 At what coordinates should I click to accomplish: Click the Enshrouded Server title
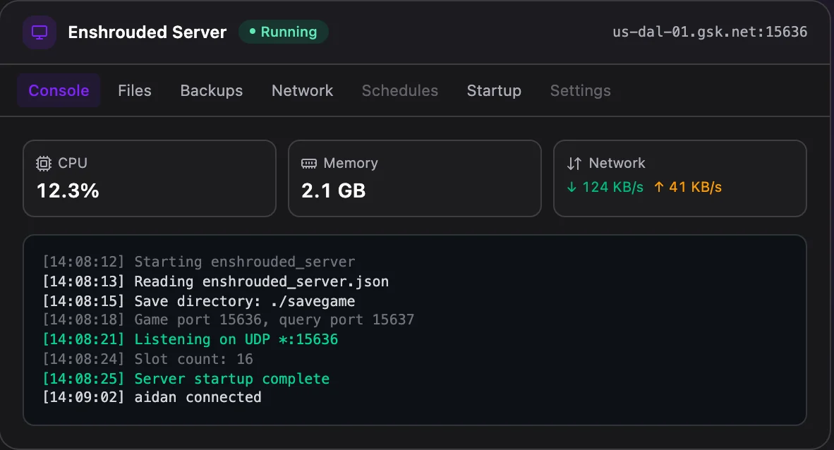pyautogui.click(x=147, y=32)
